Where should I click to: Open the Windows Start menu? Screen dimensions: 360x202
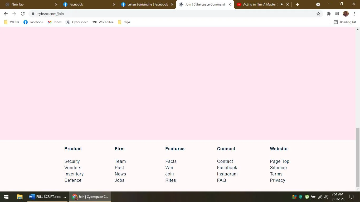click(6, 197)
